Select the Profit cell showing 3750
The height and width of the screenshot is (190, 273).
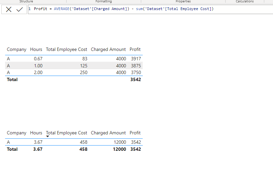click(x=136, y=72)
